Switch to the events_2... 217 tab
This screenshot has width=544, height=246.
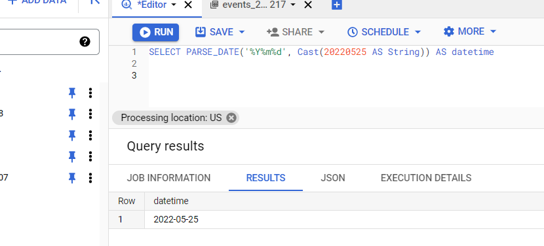[x=254, y=5]
